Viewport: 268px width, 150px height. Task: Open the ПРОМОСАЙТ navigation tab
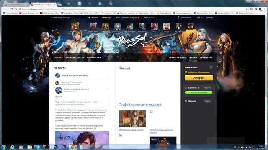206,57
